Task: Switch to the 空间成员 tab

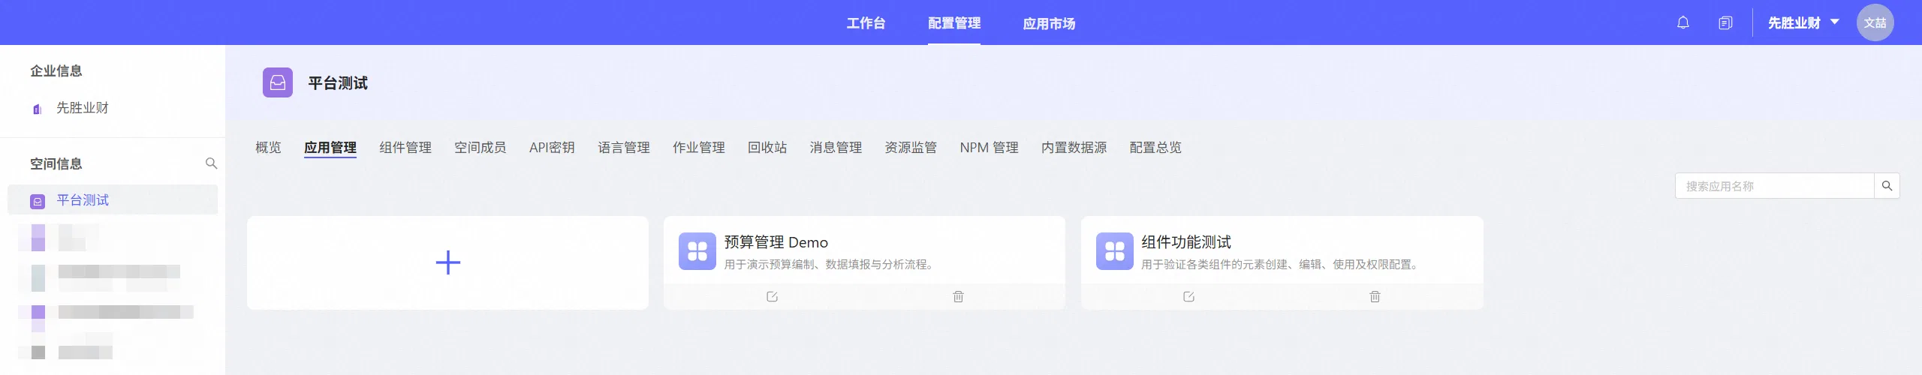Action: coord(480,148)
